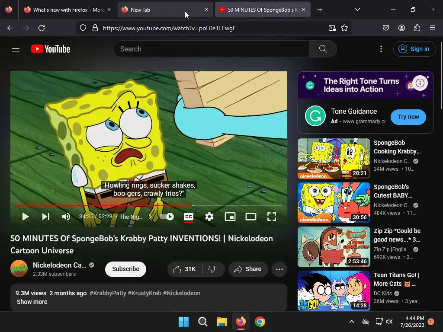
Task: Click the page vertical scrollbar
Action: click(x=441, y=76)
